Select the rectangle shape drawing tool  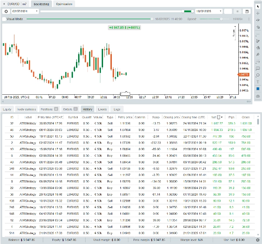click(258, 68)
